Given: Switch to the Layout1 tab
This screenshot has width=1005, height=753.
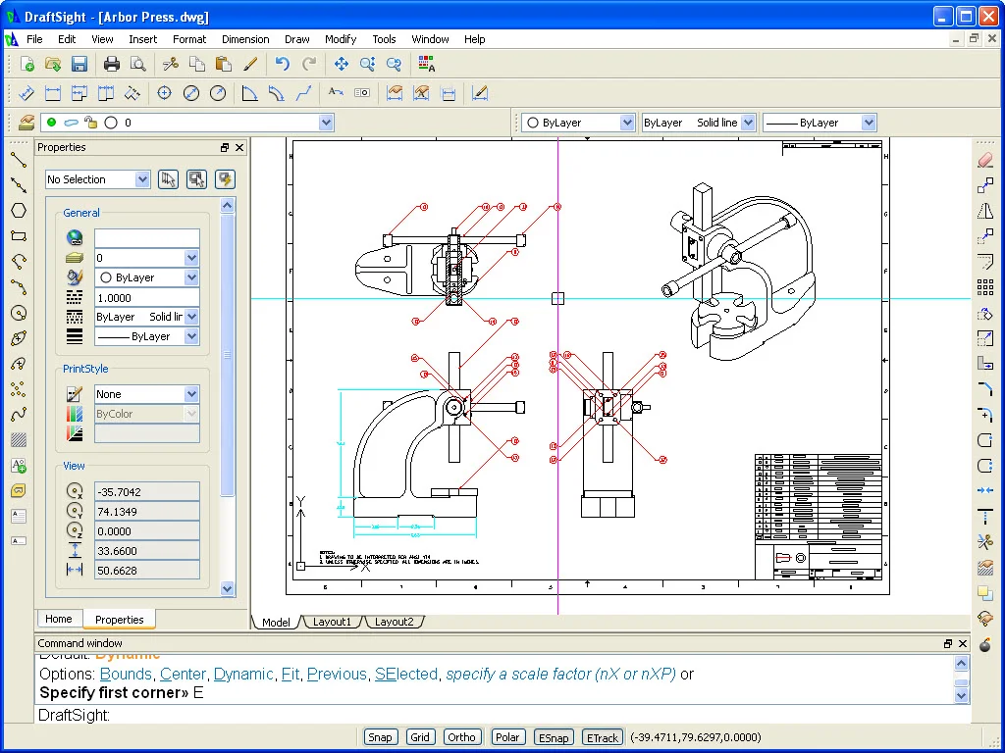Looking at the screenshot, I should pyautogui.click(x=331, y=622).
